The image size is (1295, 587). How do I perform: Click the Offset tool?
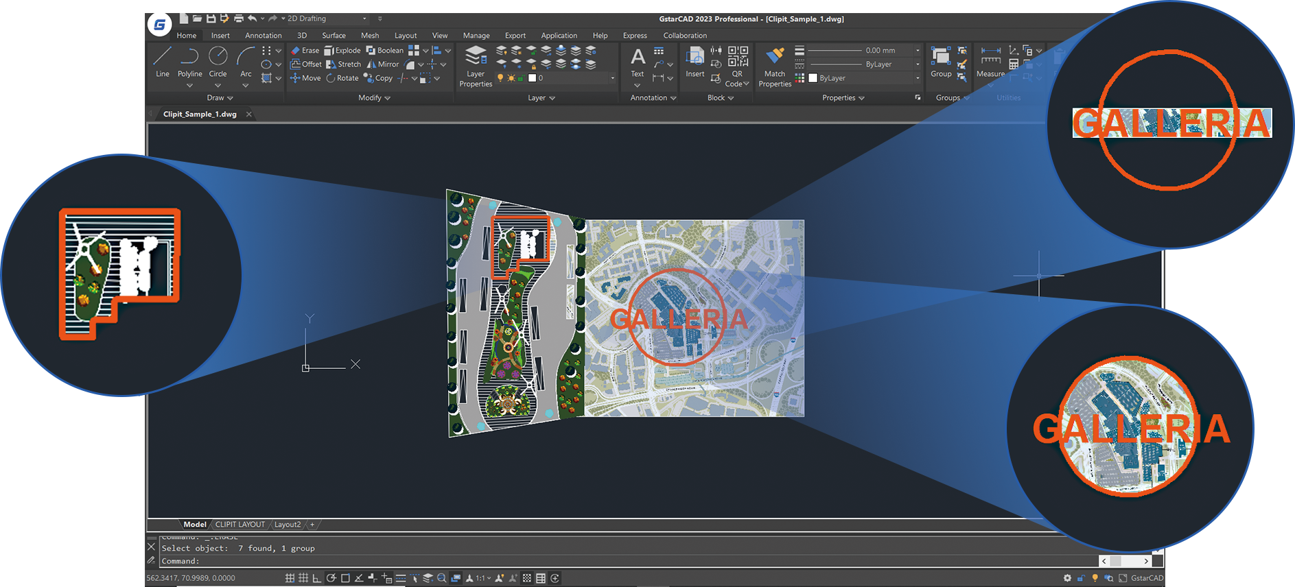306,64
